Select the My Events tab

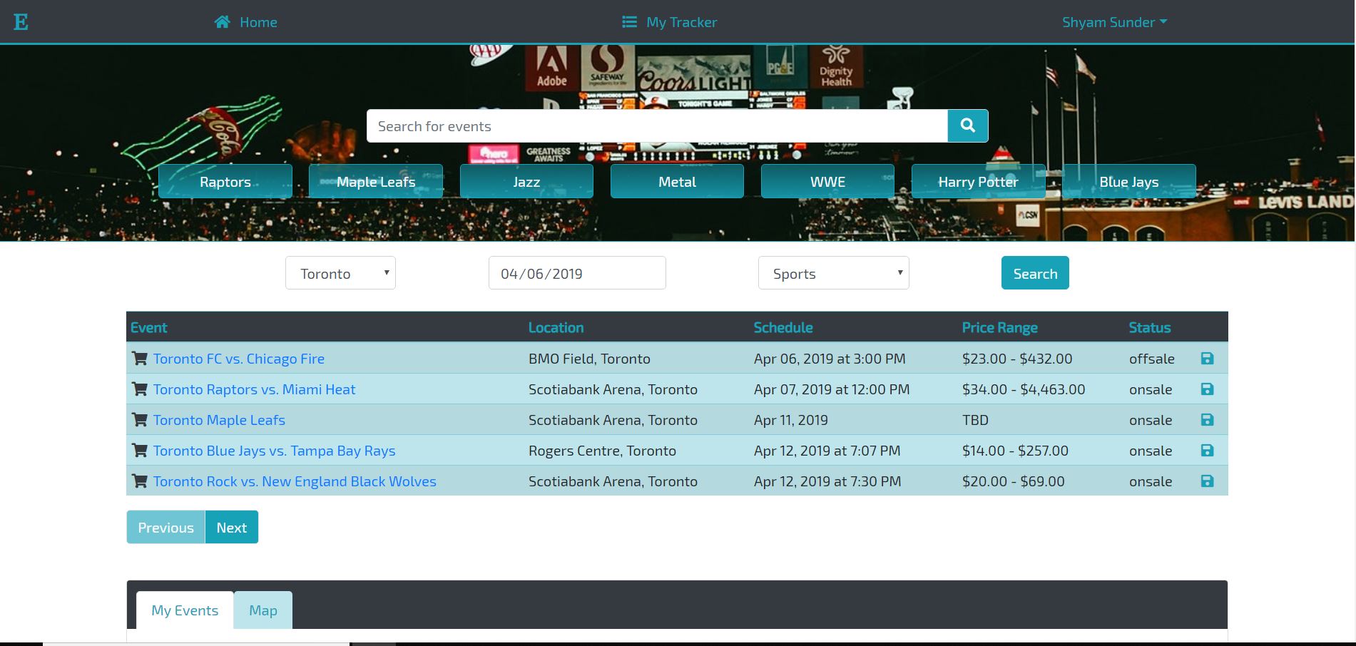(x=185, y=610)
